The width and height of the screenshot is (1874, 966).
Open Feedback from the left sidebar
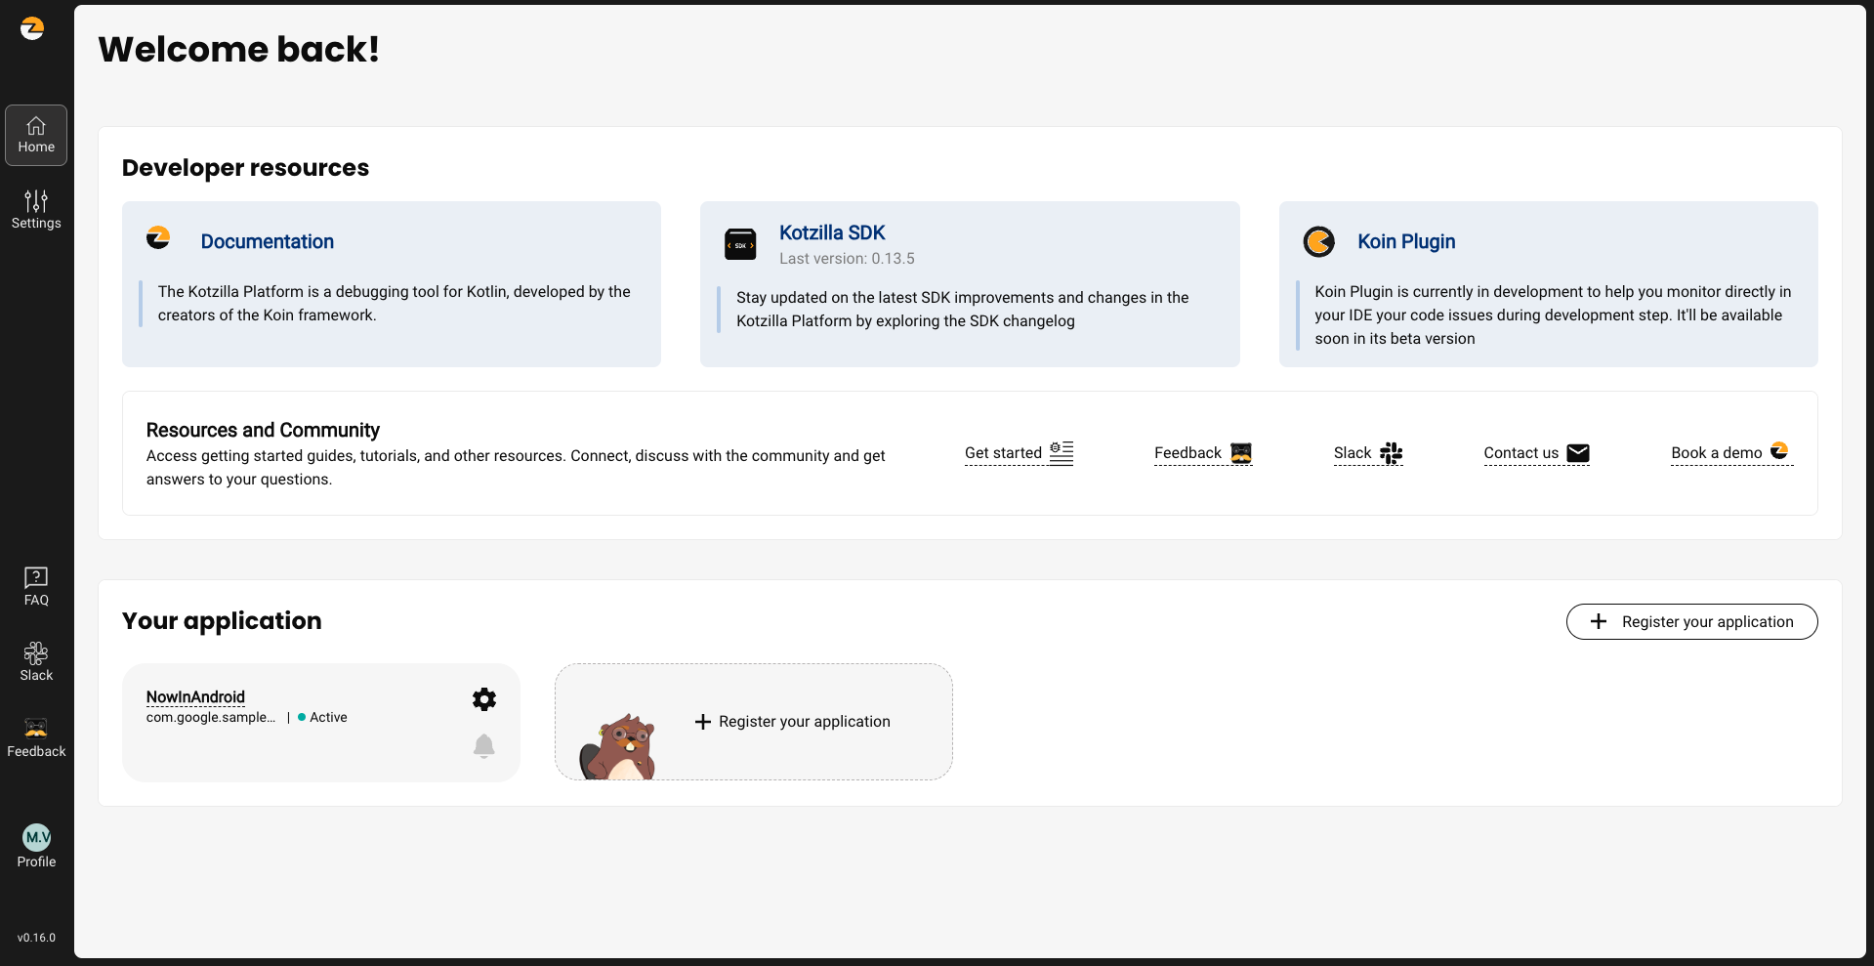36,737
